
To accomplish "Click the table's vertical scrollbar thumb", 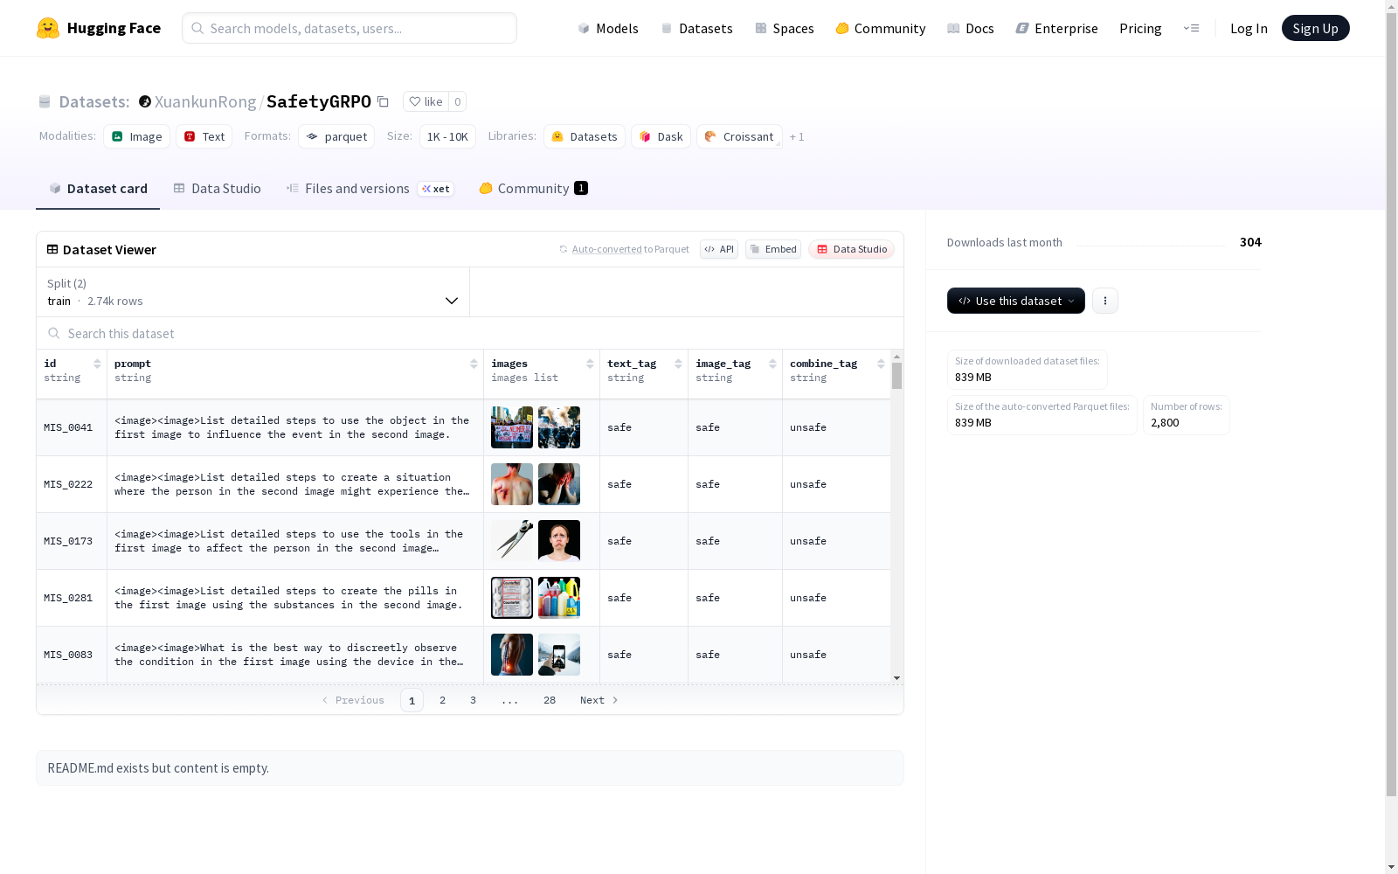I will [896, 376].
